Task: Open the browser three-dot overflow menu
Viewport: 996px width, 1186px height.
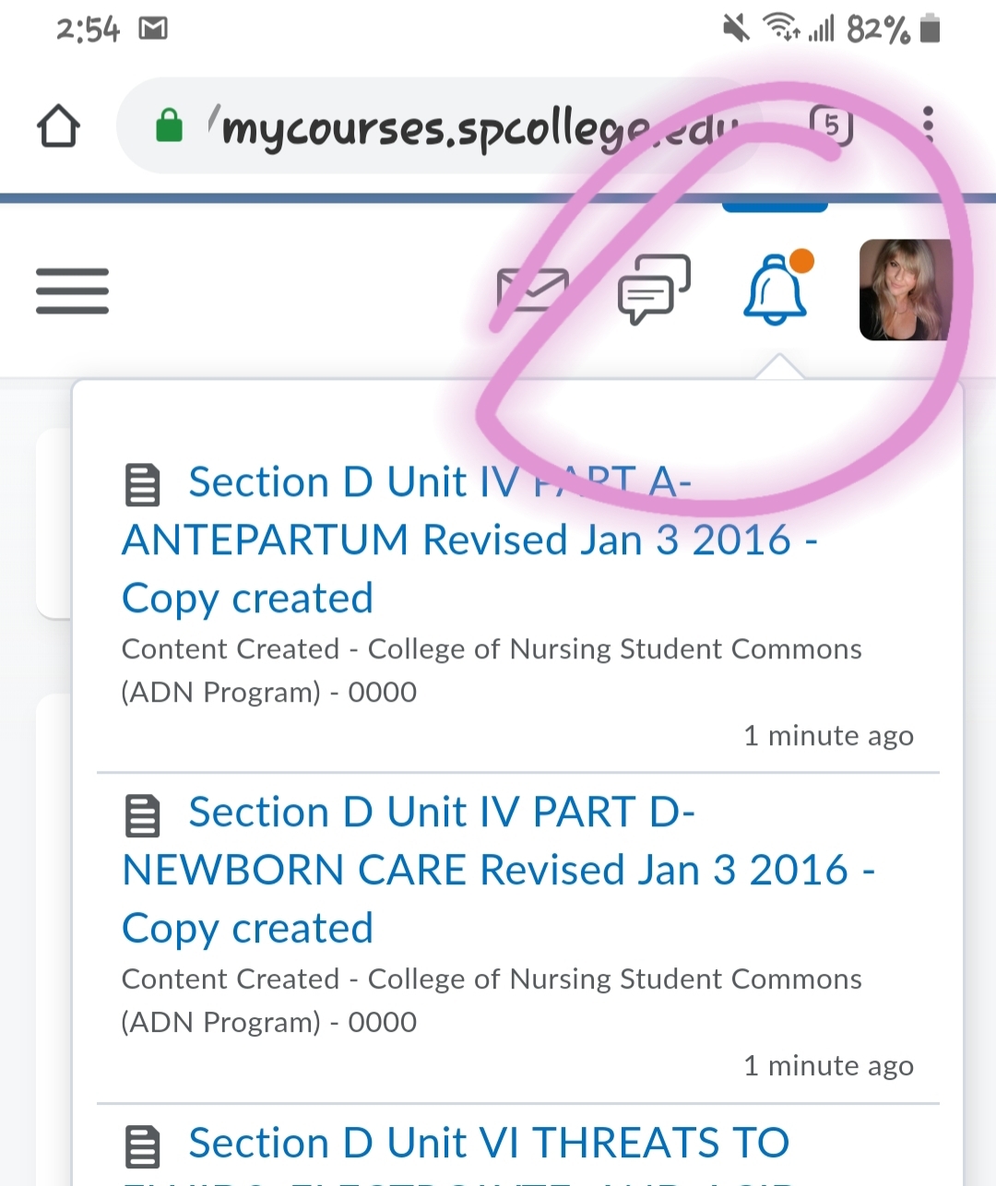Action: tap(928, 125)
